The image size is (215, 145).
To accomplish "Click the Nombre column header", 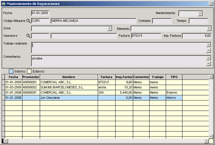I will click(69, 77).
